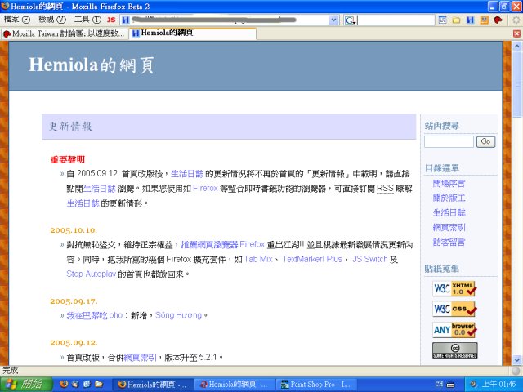Open the 檢視 (V) menu

(52, 20)
